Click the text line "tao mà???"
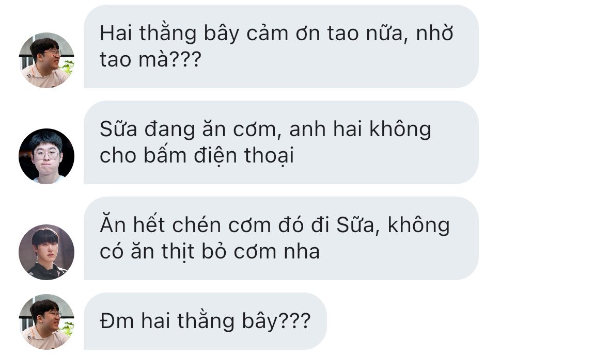This screenshot has width=609, height=357. tap(150, 59)
